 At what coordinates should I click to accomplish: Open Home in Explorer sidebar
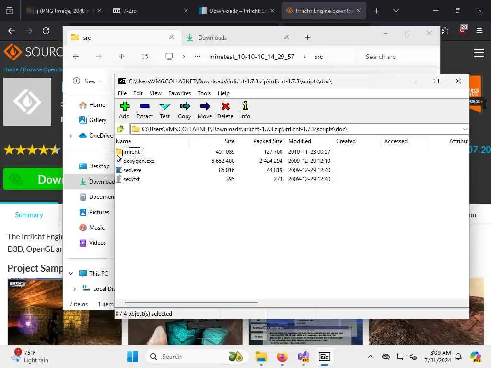point(92,105)
